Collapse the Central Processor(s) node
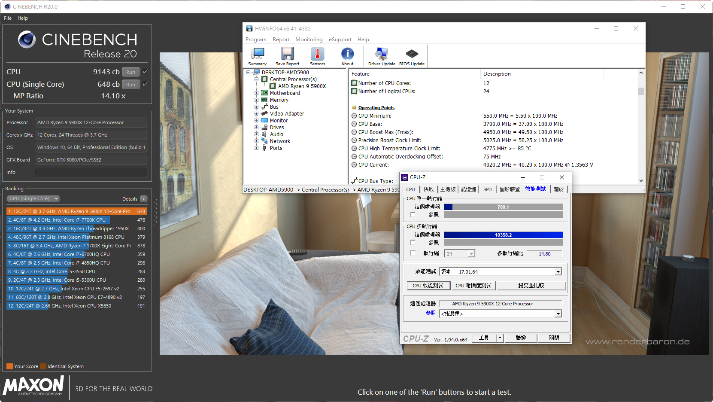The height and width of the screenshot is (402, 713). 256,79
